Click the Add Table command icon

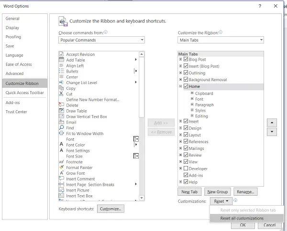coord(61,60)
